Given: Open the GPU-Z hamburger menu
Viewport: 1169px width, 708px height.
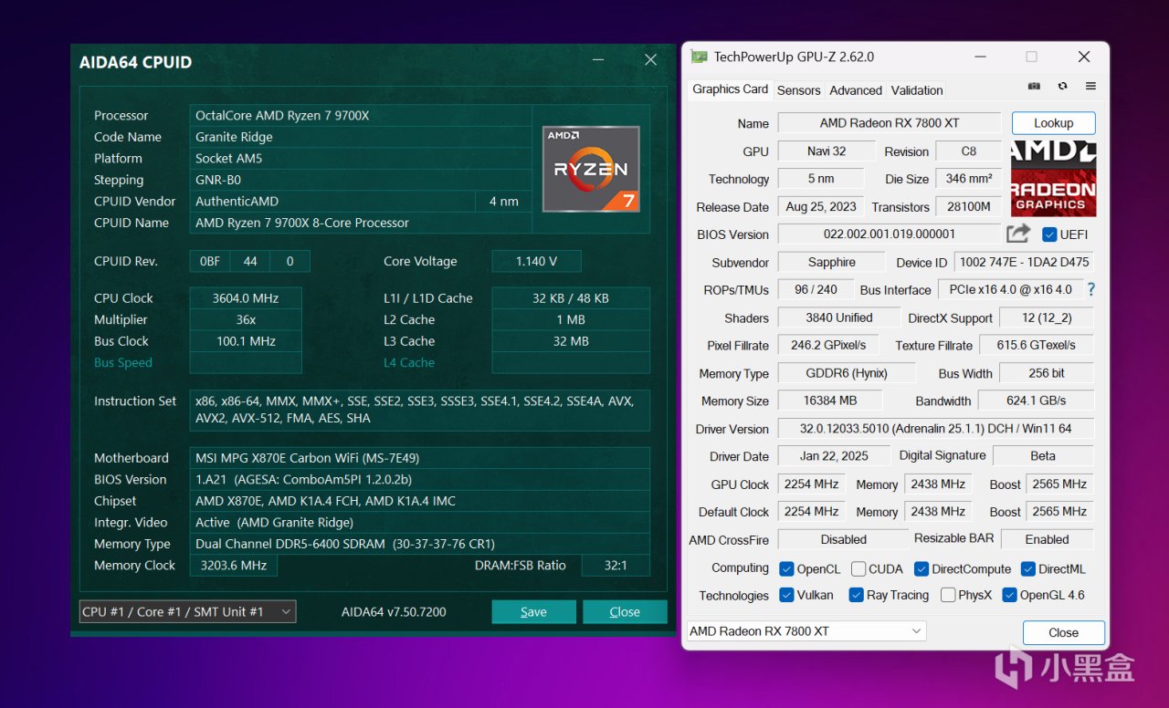Looking at the screenshot, I should click(x=1090, y=86).
